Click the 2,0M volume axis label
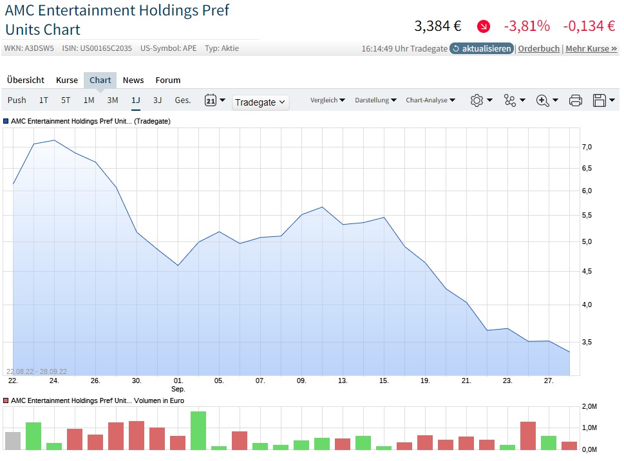Viewport: 624px width, 461px height. (589, 406)
